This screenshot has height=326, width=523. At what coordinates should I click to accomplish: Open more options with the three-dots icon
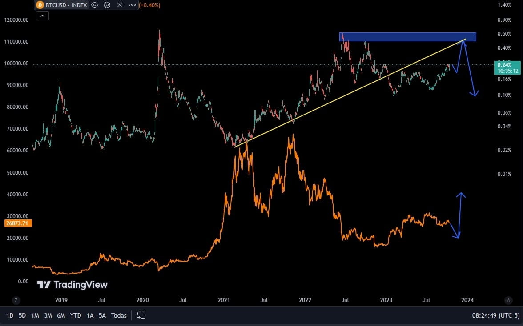click(x=131, y=5)
